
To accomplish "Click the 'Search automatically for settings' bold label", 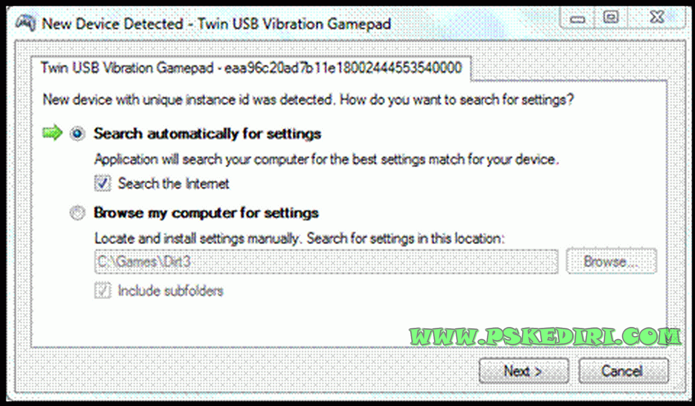I will coord(207,134).
